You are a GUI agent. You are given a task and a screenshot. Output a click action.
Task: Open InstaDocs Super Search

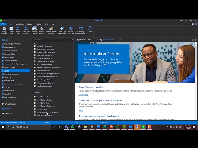(44, 115)
